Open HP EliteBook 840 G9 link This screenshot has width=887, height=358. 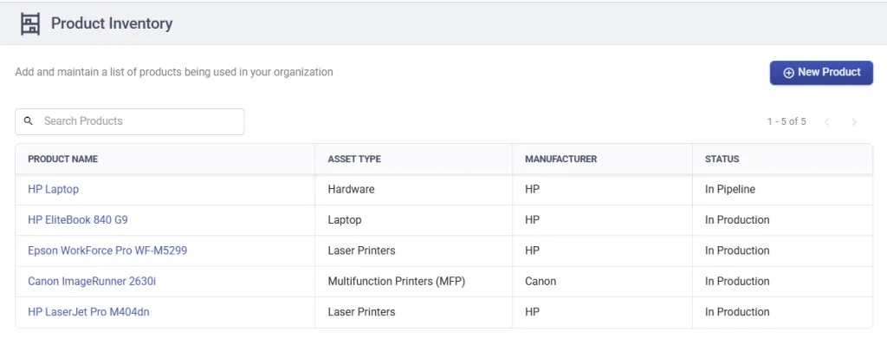[78, 220]
